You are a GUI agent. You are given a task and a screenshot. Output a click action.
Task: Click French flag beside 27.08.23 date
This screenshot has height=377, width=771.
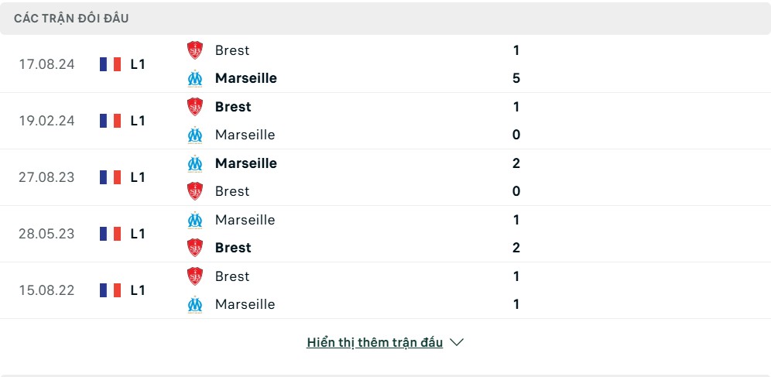110,177
